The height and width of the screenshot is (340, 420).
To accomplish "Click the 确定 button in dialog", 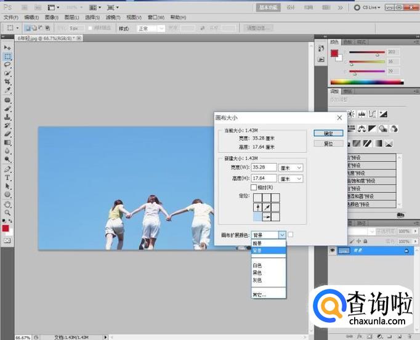I will coord(328,133).
